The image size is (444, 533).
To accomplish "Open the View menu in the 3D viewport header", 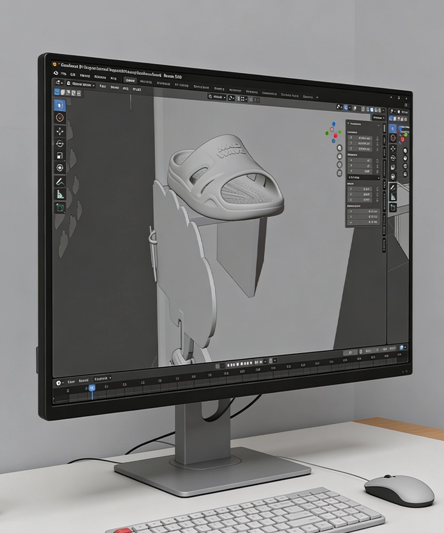I will (x=102, y=86).
